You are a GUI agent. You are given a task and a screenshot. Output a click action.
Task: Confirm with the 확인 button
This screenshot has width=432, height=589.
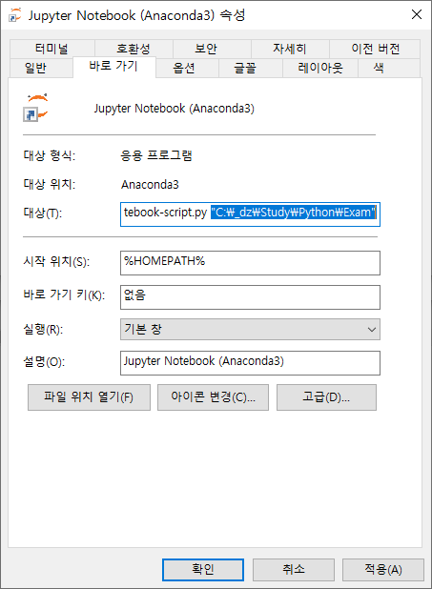point(203,570)
